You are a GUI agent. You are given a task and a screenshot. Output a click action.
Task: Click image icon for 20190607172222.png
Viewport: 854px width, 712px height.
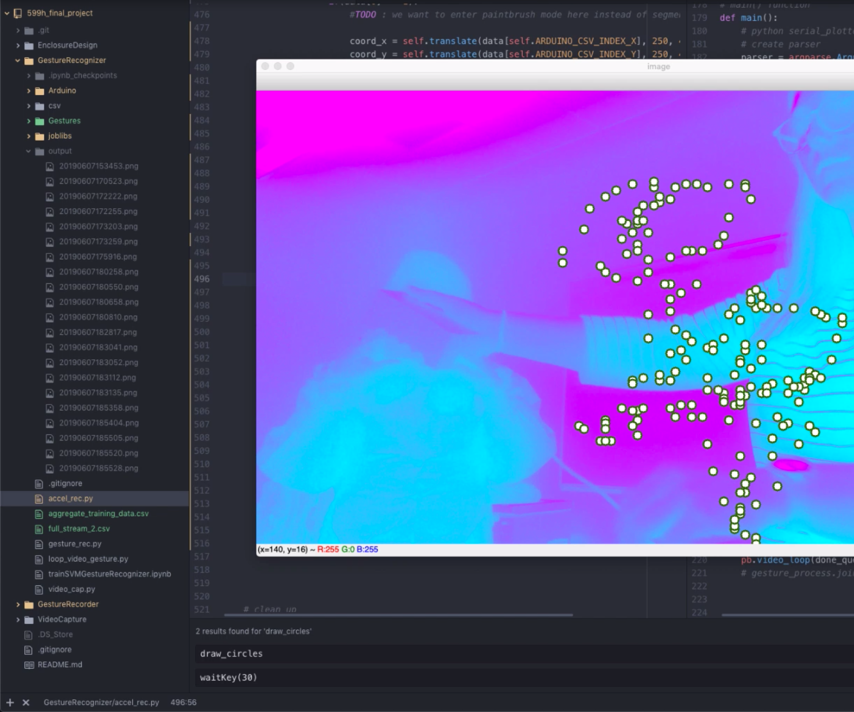click(x=50, y=196)
